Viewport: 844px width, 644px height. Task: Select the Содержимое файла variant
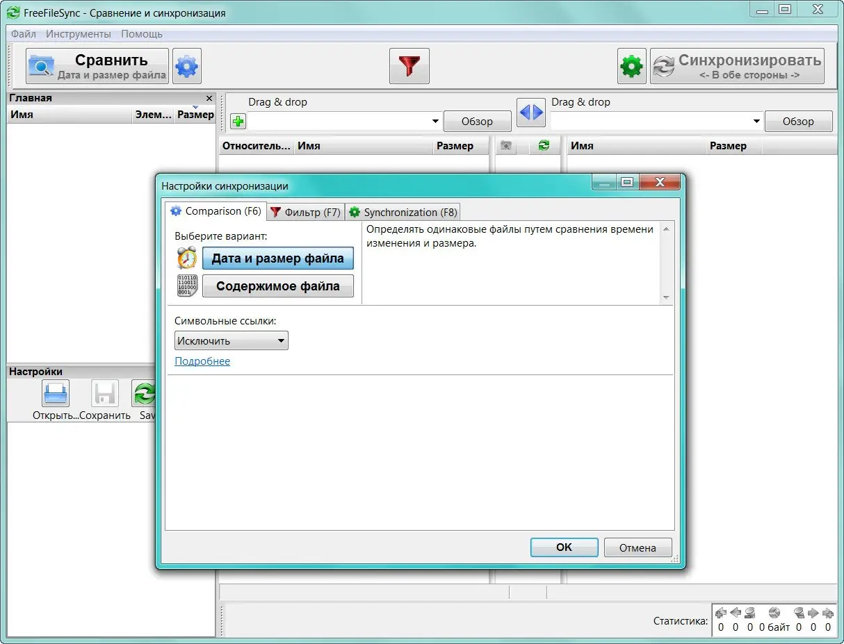(x=277, y=286)
